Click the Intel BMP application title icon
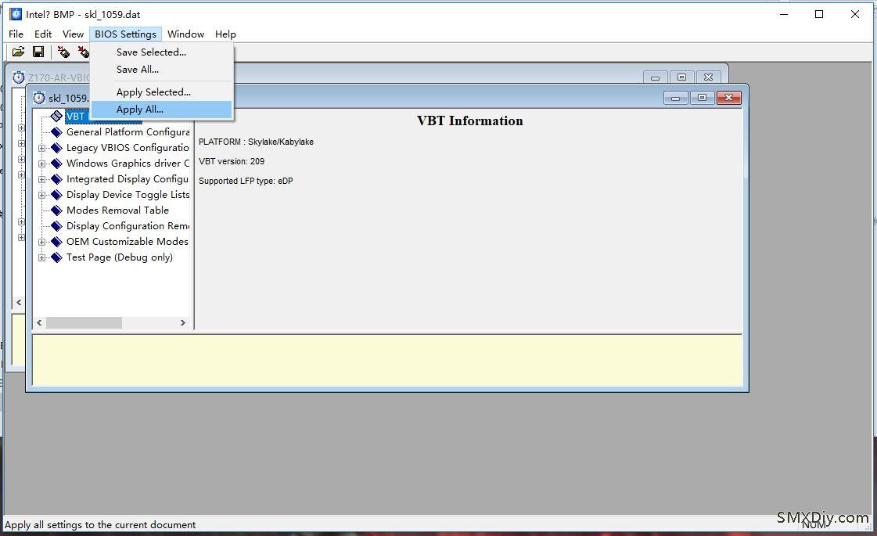 point(16,14)
